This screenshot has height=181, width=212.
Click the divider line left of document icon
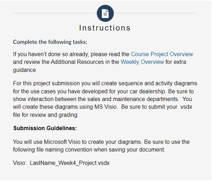55,13
